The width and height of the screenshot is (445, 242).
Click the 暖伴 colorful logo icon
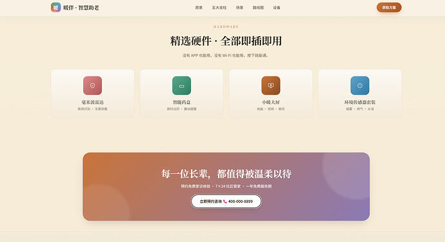click(x=55, y=7)
